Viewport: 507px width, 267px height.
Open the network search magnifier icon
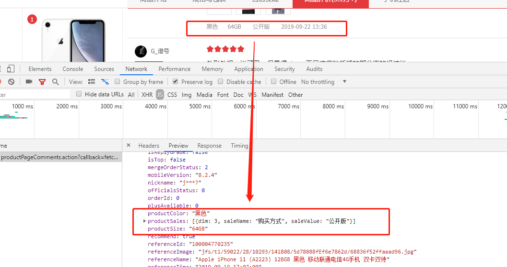click(56, 82)
